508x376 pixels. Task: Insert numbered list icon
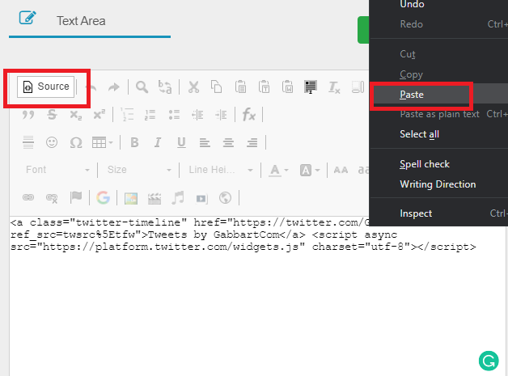[x=150, y=115]
